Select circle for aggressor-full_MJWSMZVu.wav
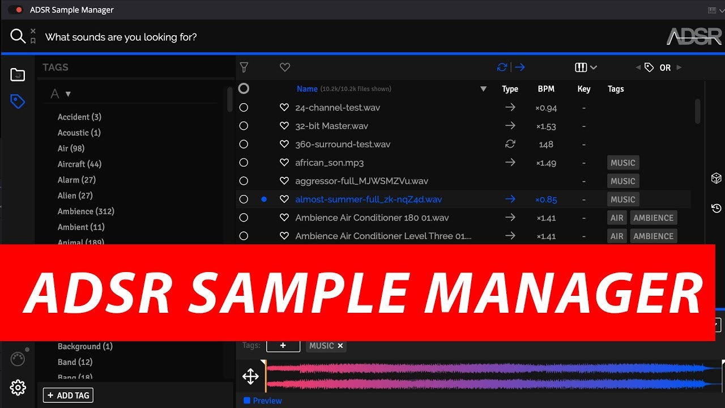 244,181
